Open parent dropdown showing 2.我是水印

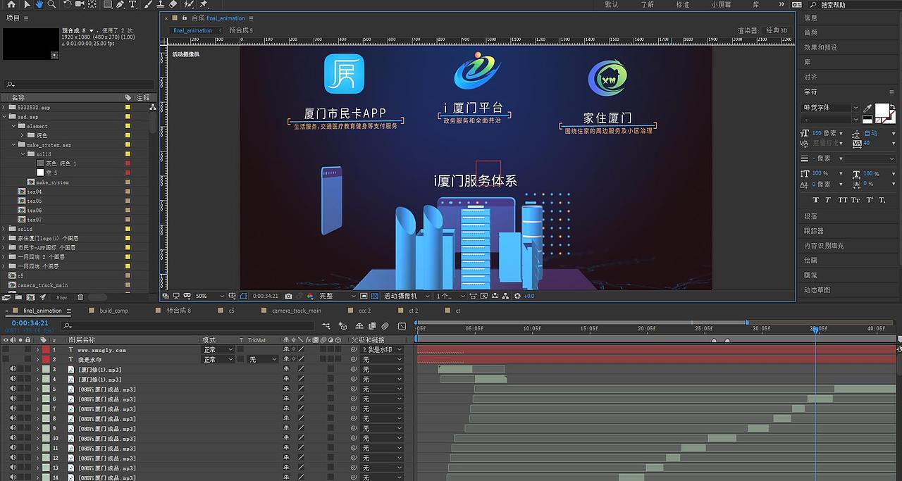[x=382, y=349]
